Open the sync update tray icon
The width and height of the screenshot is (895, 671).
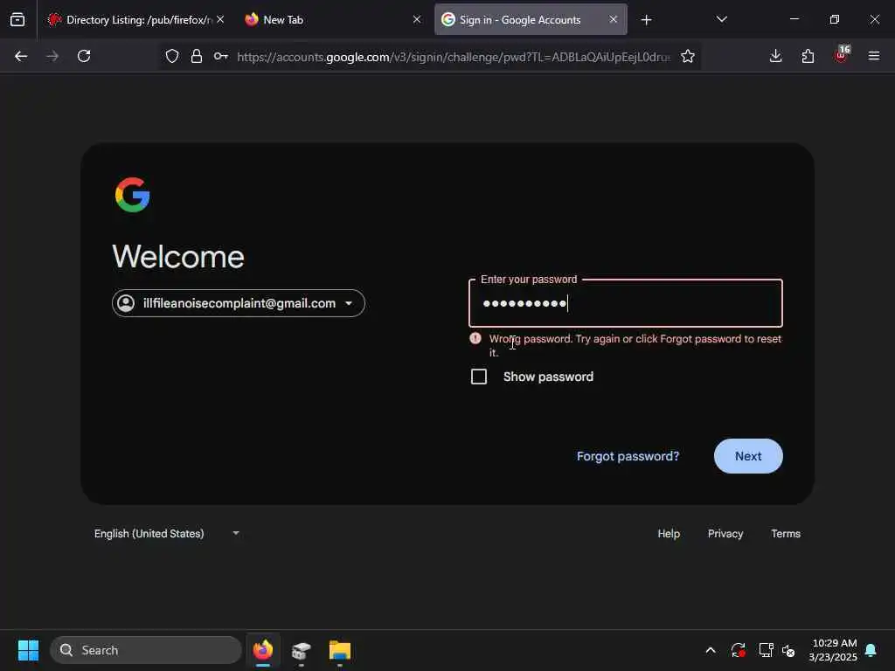coord(738,650)
